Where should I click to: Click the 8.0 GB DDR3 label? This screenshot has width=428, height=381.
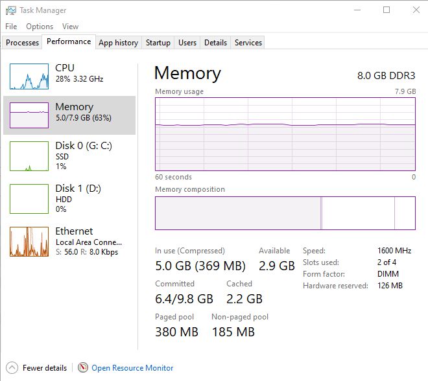tap(386, 76)
